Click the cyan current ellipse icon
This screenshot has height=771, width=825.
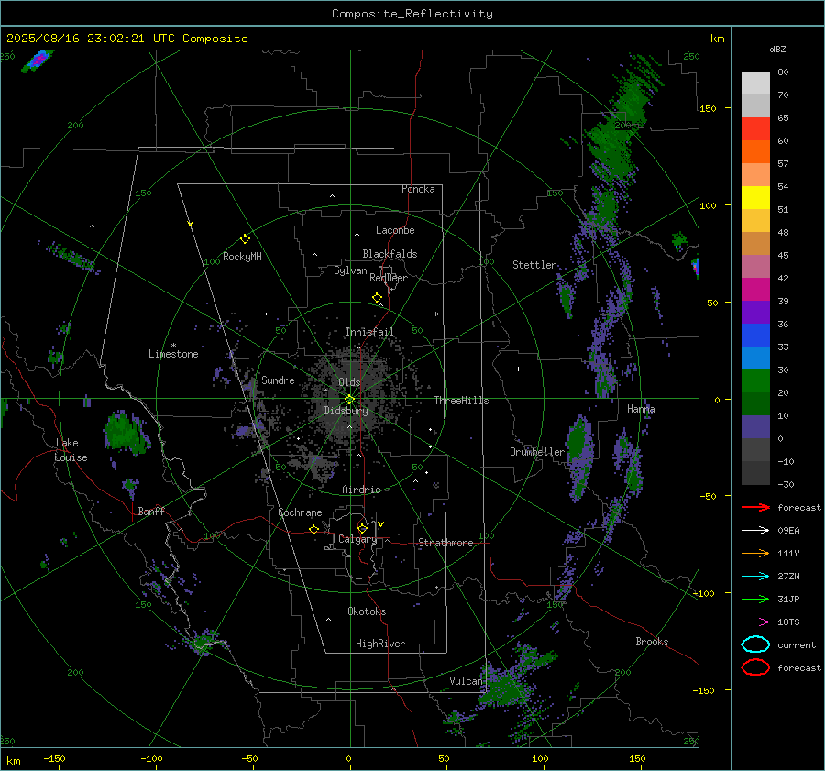point(755,644)
